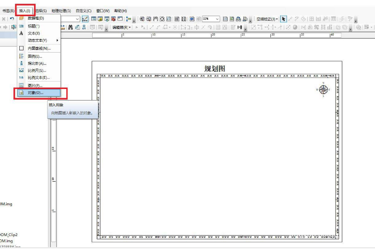Image resolution: width=375 pixels, height=249 pixels.
Task: Toggle the Editor toolbar icon
Action: [85, 19]
